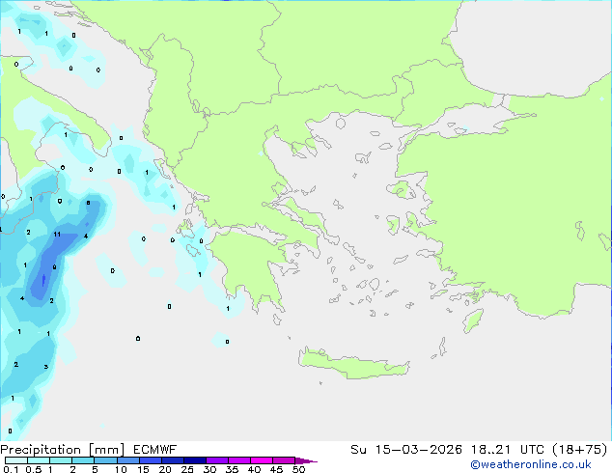Image resolution: width=612 pixels, height=473 pixels.
Task: Click the 40–45 mm magenta legend swatch
Action: [x=262, y=460]
